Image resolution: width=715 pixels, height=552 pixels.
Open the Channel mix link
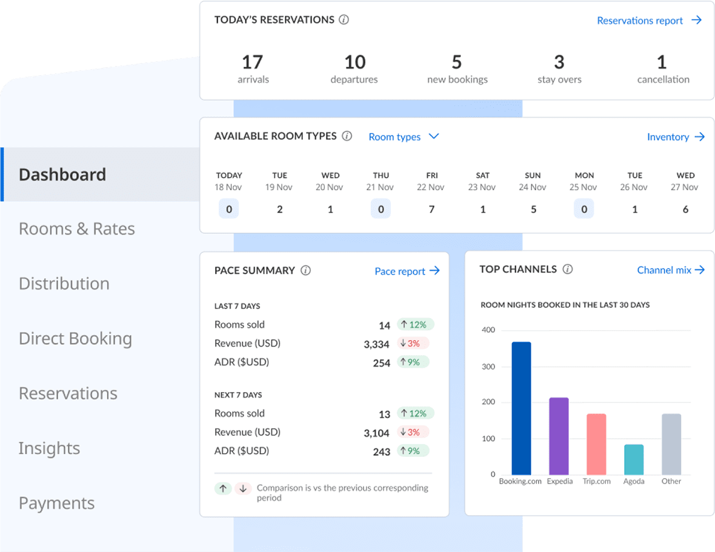pyautogui.click(x=664, y=270)
